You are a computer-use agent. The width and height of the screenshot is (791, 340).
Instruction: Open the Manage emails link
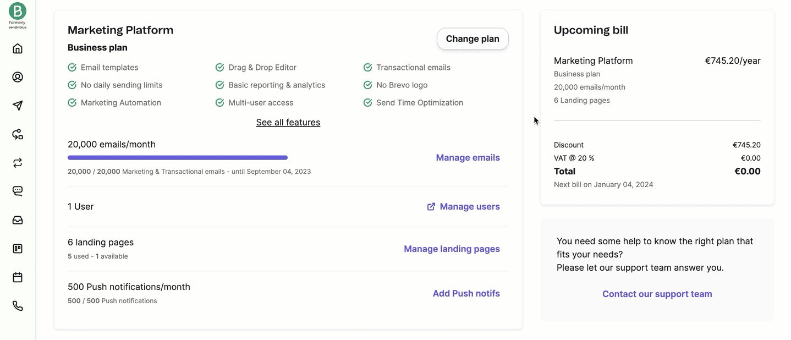[x=468, y=157]
